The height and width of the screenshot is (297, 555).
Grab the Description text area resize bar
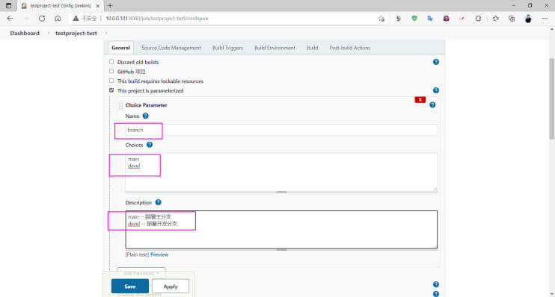click(x=281, y=249)
